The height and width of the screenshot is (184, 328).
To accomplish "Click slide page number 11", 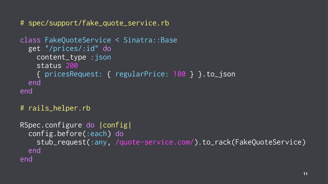I will (305, 174).
